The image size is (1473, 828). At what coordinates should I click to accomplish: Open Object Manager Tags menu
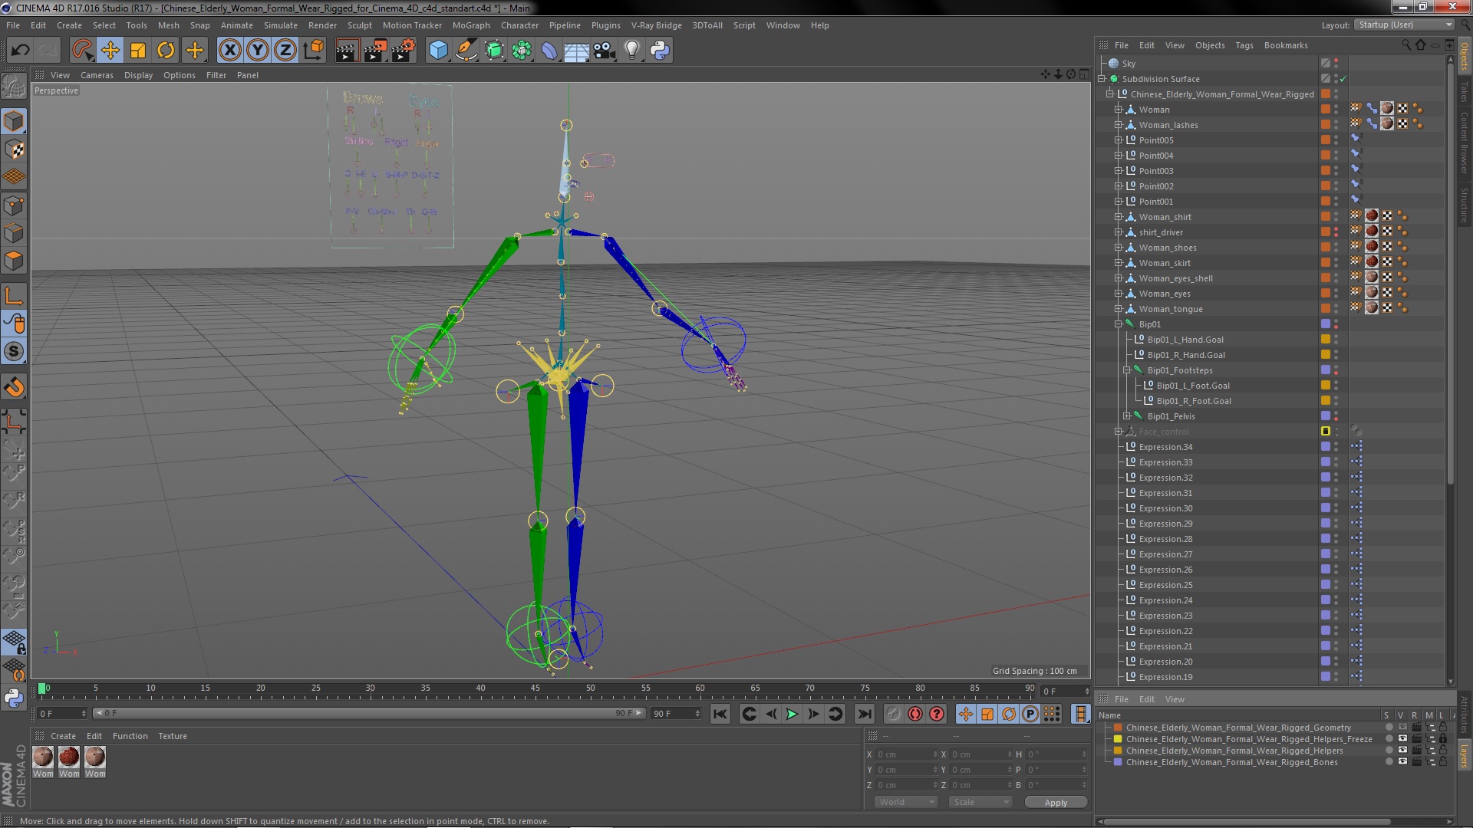(x=1244, y=45)
